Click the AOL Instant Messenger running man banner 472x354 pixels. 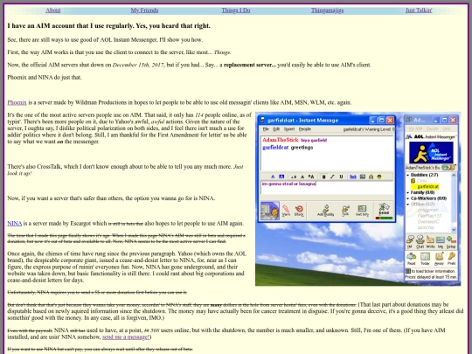click(x=431, y=152)
